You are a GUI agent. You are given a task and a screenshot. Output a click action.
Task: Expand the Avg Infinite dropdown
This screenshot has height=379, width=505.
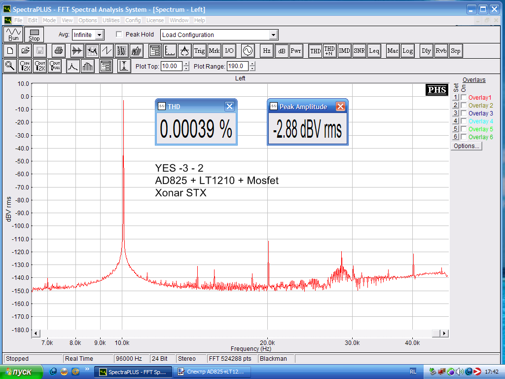coord(99,35)
